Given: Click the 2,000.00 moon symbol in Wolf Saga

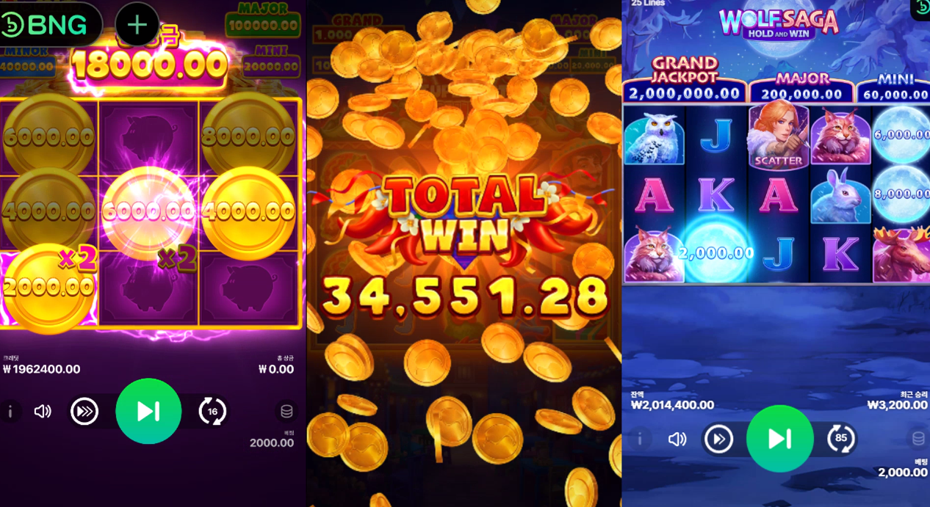Looking at the screenshot, I should tap(715, 252).
